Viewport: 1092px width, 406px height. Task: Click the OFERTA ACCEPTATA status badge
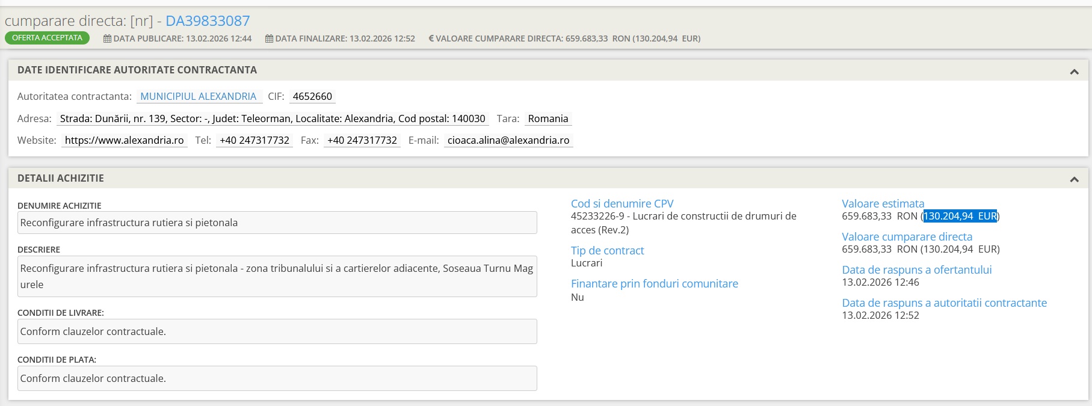[47, 38]
